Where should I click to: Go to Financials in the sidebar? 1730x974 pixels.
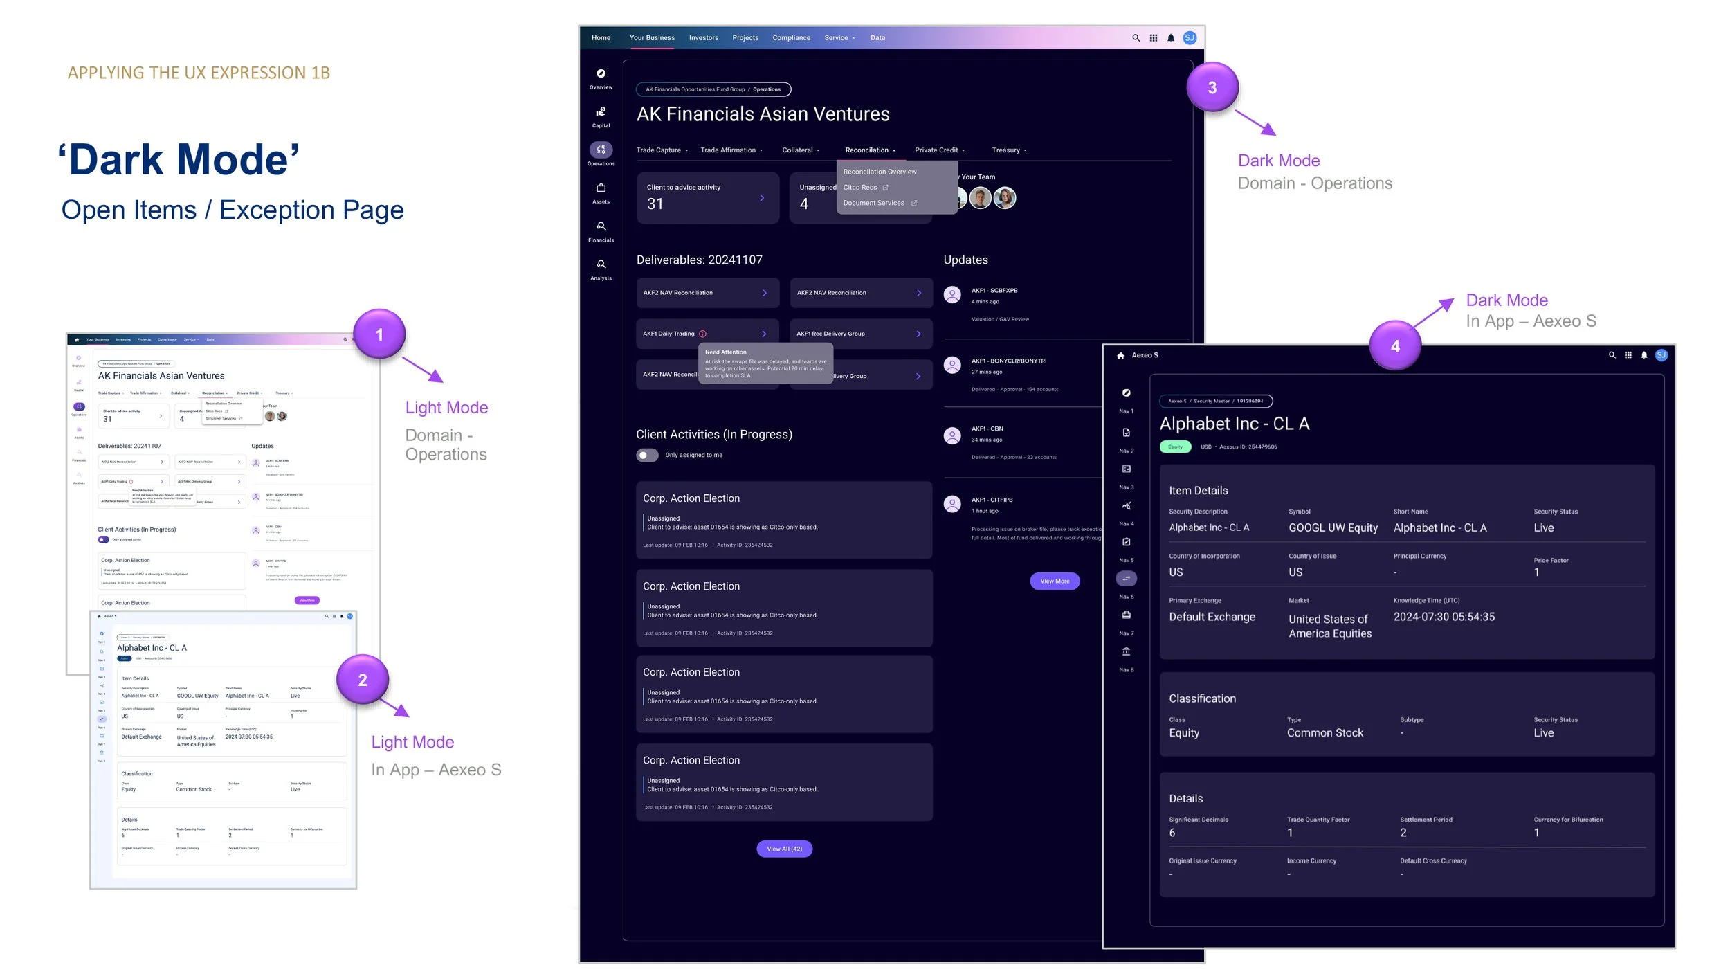pyautogui.click(x=601, y=229)
